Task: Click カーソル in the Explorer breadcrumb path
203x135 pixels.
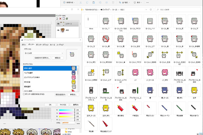Action: [115, 10]
